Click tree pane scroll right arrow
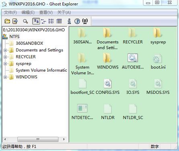Viewport: 179px width, 151px height. click(x=64, y=139)
